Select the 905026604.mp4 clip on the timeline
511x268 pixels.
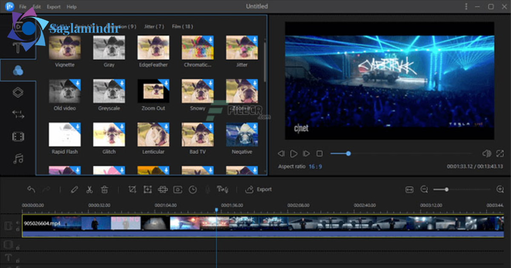[x=263, y=226]
